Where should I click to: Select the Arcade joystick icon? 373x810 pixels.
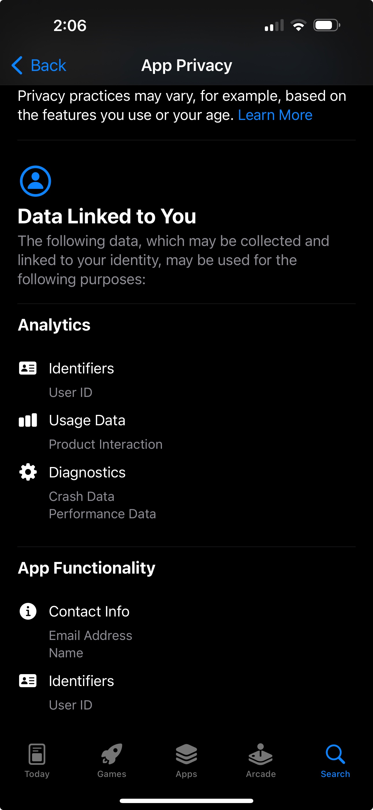(261, 754)
